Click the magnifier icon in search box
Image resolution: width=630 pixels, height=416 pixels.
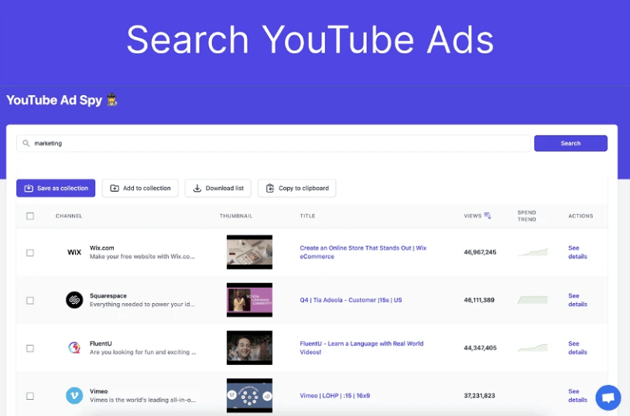coord(26,143)
